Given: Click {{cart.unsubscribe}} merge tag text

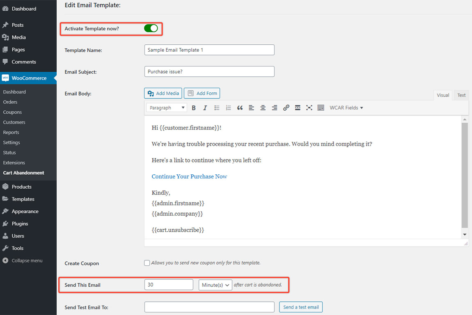Looking at the screenshot, I should 178,230.
